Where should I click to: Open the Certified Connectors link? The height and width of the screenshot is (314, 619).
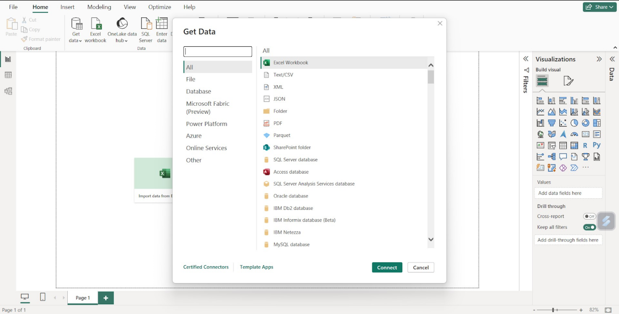click(x=206, y=267)
